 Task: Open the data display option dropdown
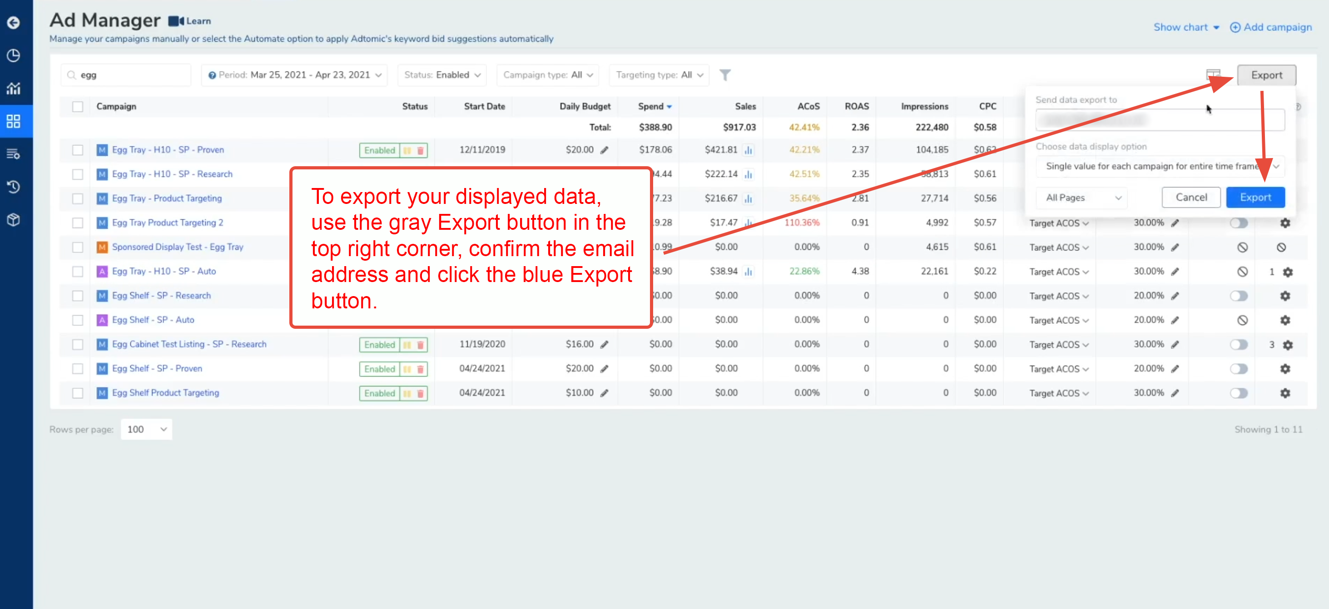pyautogui.click(x=1160, y=167)
